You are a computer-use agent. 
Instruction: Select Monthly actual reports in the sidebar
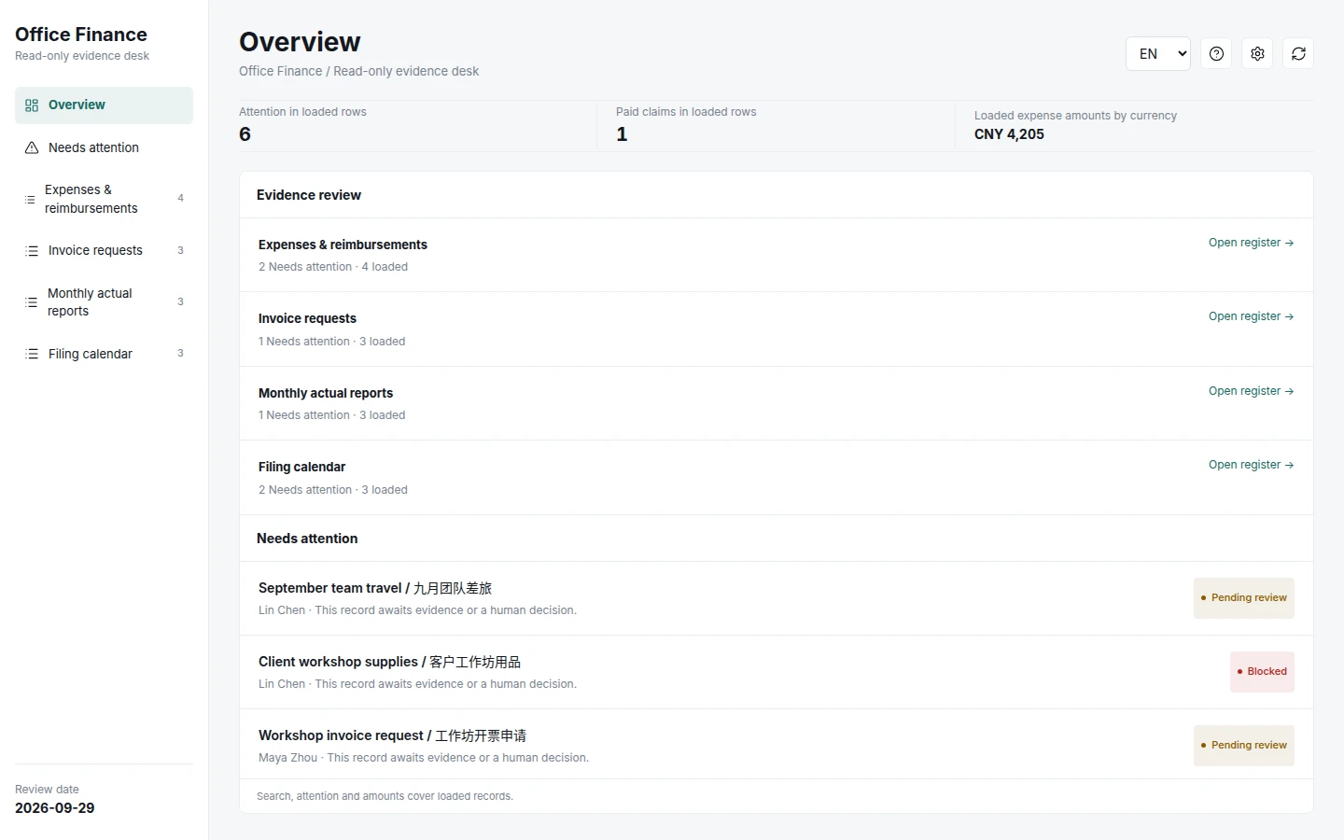(x=104, y=302)
